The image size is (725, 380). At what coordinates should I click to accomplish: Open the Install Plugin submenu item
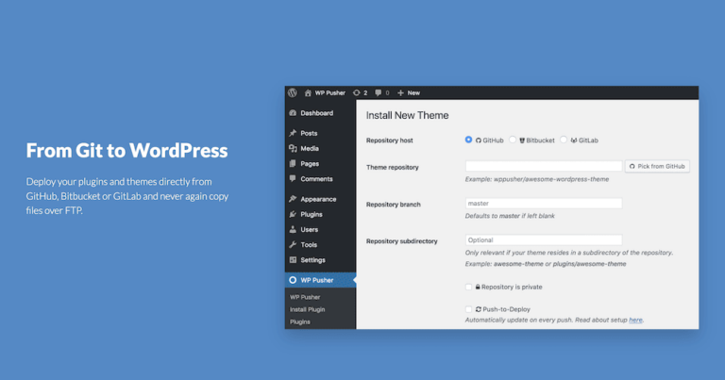pyautogui.click(x=307, y=309)
